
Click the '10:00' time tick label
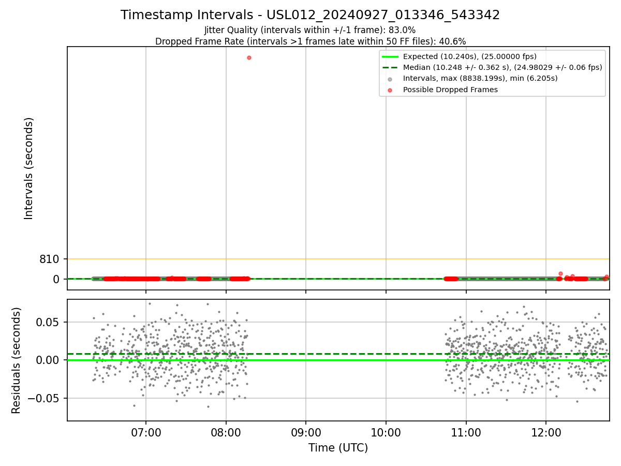tap(386, 432)
